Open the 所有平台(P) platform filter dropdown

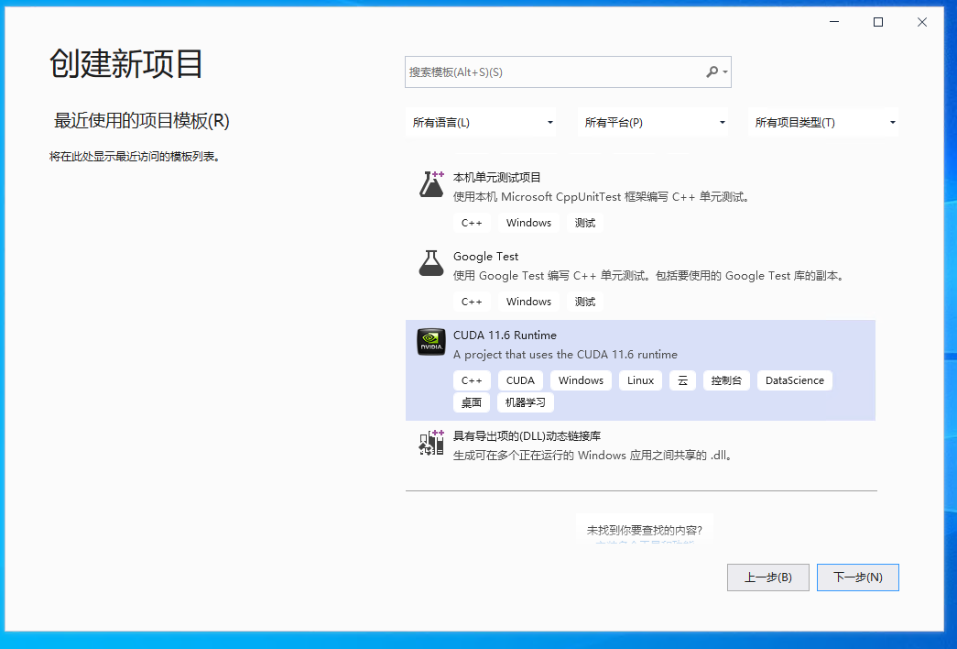tap(653, 122)
